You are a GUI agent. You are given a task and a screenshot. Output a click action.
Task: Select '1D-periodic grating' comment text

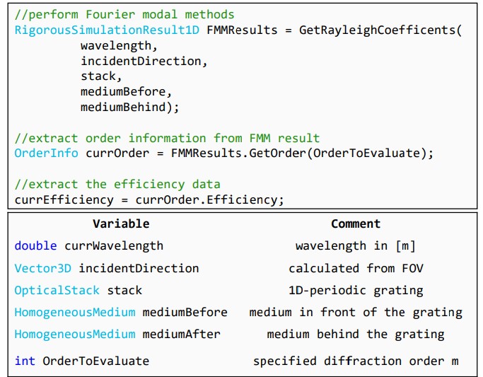pyautogui.click(x=356, y=291)
